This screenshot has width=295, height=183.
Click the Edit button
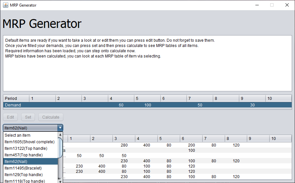[x=10, y=117]
